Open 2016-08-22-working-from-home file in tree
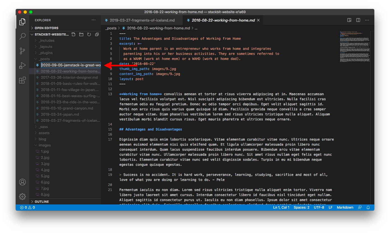Viewport: 390px width, 233px height. (x=65, y=71)
